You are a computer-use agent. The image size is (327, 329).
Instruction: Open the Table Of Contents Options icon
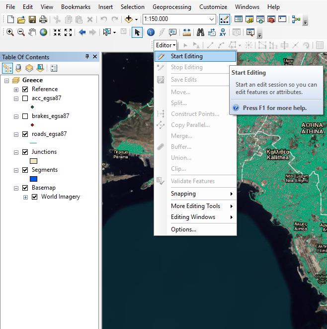tap(54, 68)
